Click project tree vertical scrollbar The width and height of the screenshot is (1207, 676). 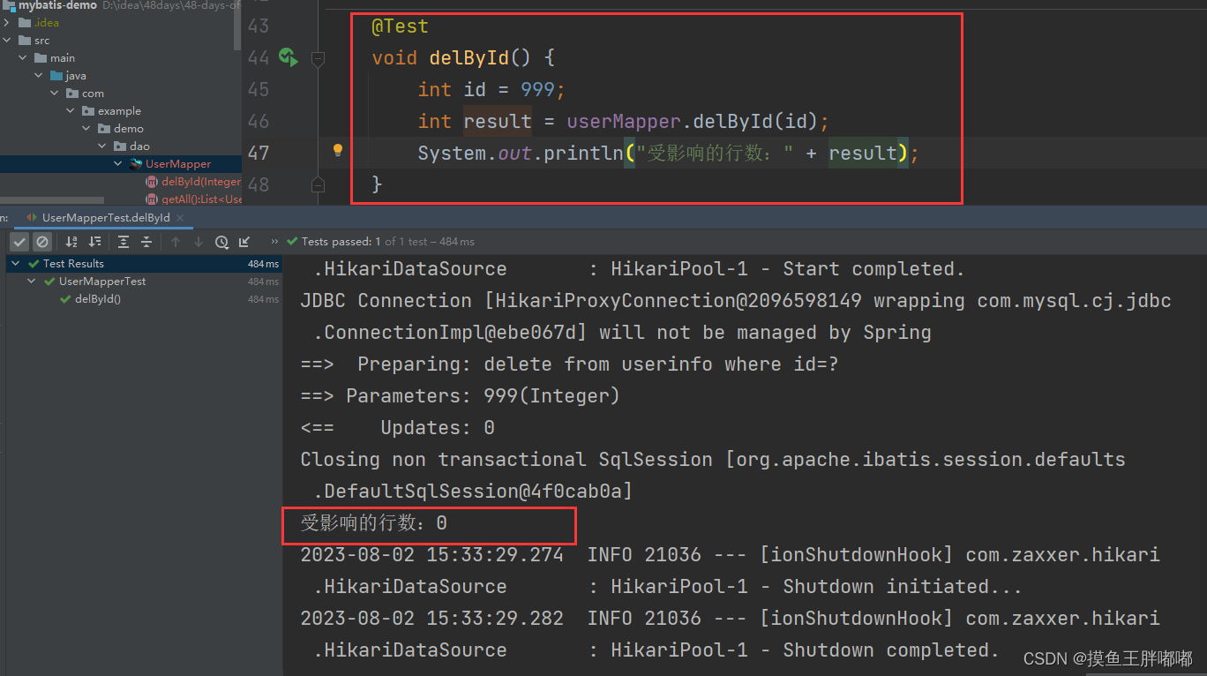(237, 25)
